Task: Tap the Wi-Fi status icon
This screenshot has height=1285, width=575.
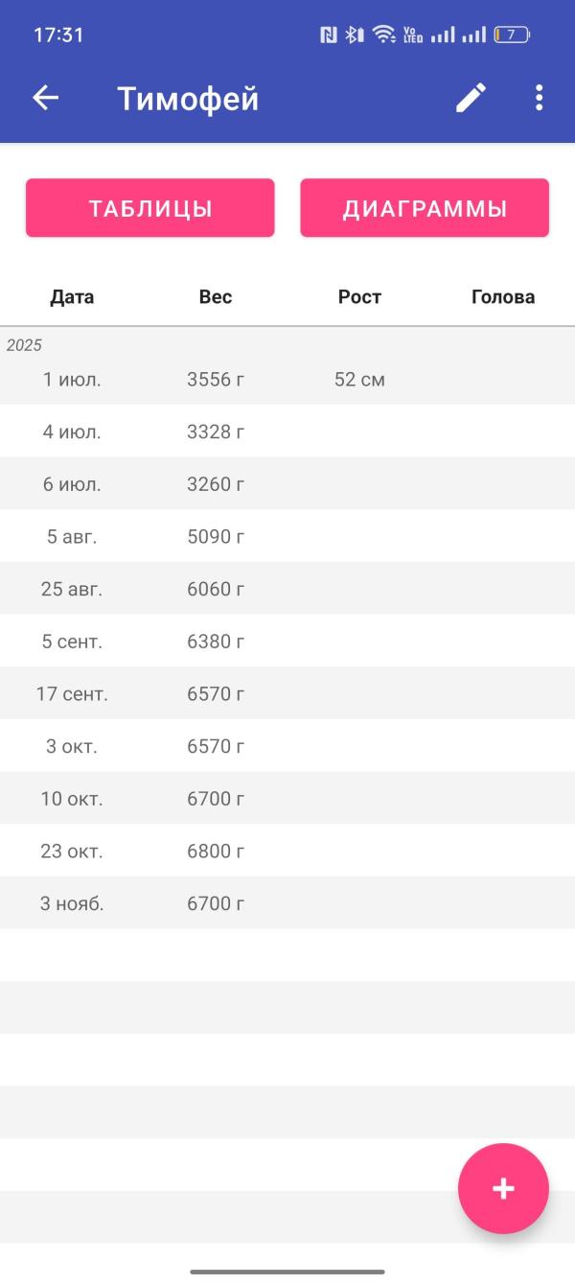Action: [383, 35]
